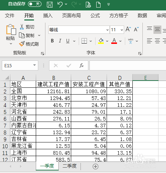Open the 公式 tab
Image resolution: width=166 pixels, height=173 pixels.
click(95, 16)
